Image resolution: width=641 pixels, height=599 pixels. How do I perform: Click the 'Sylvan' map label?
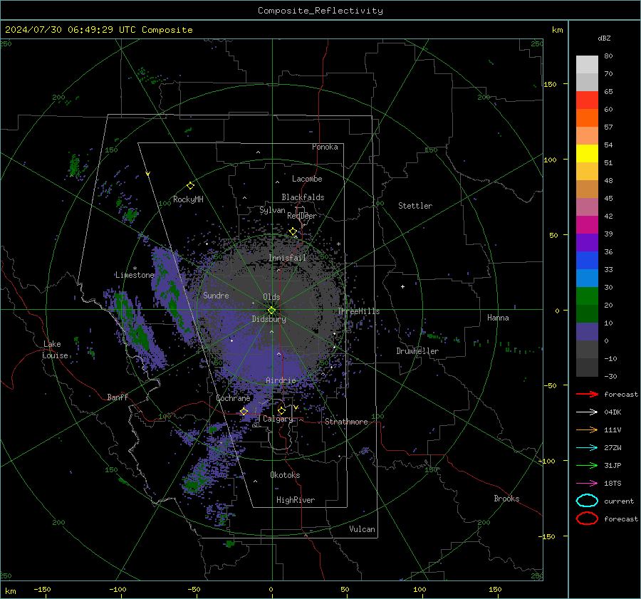pos(272,210)
